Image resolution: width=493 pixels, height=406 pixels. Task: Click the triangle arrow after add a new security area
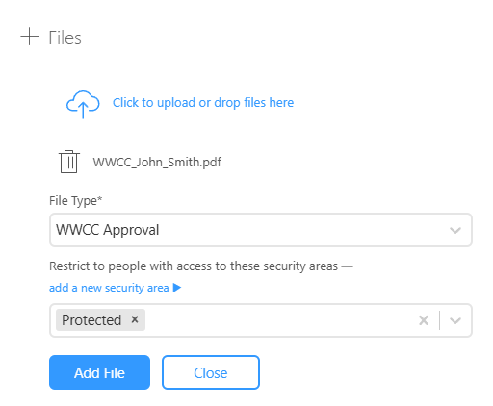click(x=177, y=288)
